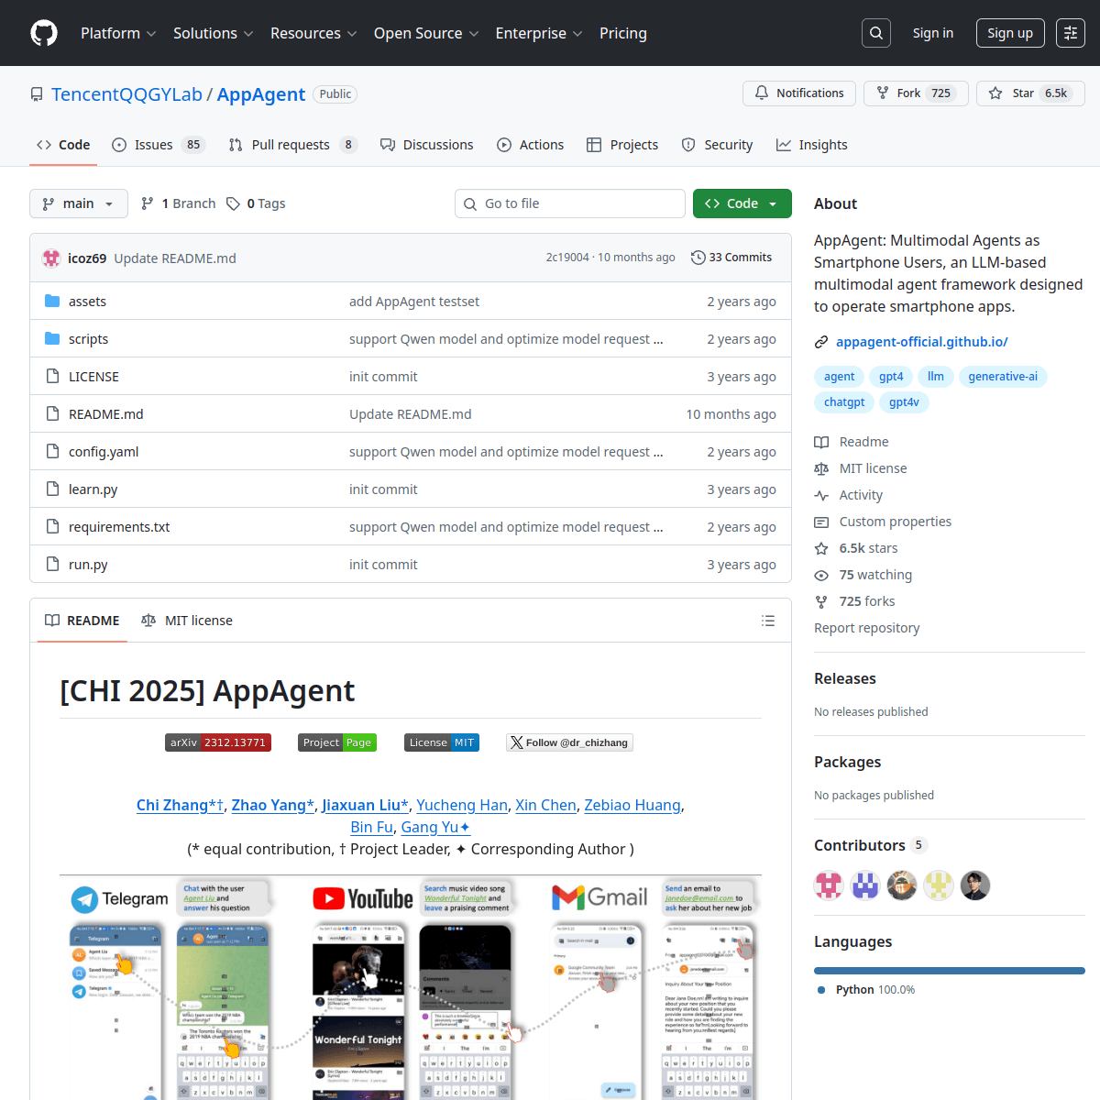Open the Discussions tab
Viewport: 1100px width, 1100px height.
pos(427,145)
